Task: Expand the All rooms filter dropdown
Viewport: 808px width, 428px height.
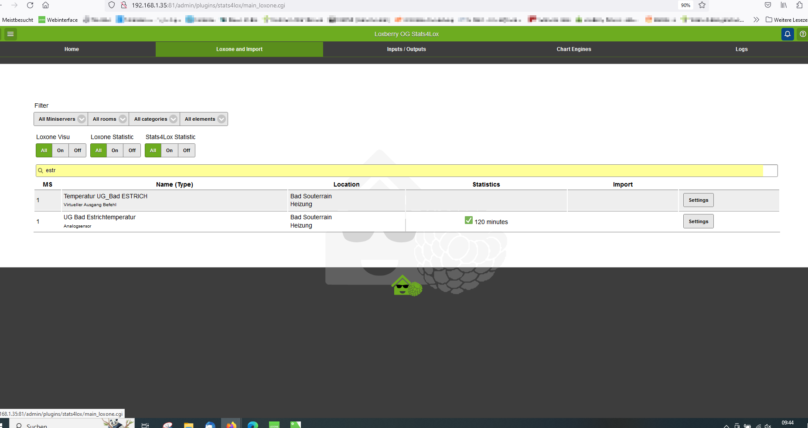Action: tap(108, 119)
